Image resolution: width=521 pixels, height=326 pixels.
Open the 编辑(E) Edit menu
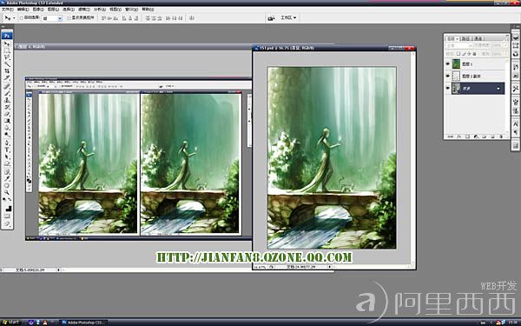[x=23, y=10]
